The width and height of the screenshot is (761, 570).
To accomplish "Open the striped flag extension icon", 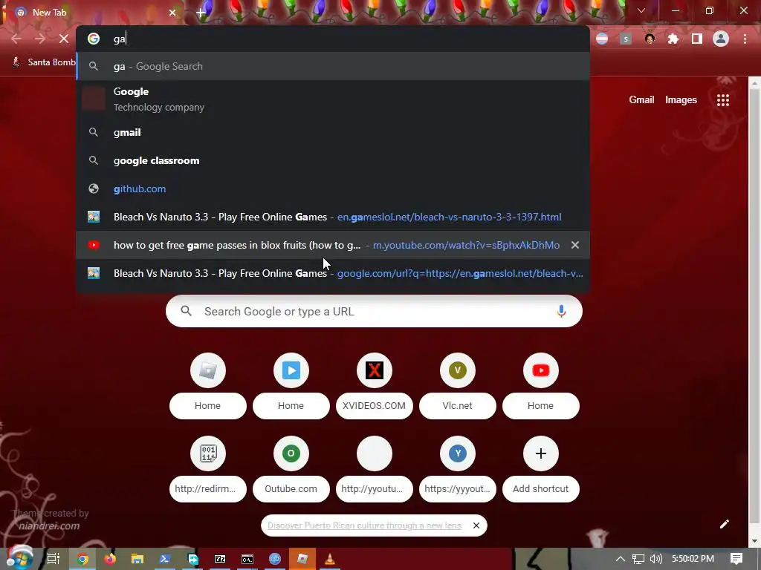I will (x=602, y=39).
